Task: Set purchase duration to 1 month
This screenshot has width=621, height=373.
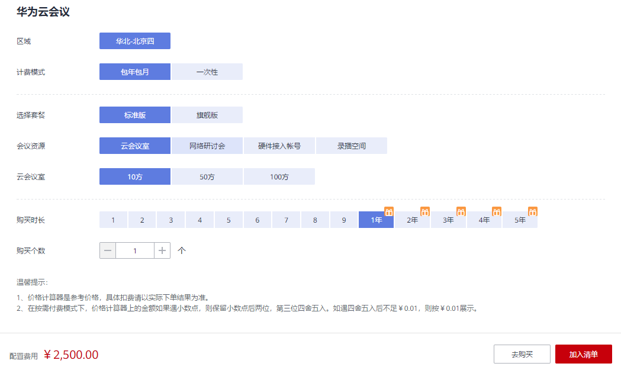Action: 113,220
